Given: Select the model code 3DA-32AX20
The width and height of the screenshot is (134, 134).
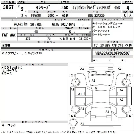Looking at the screenshot, I should coord(96,15).
